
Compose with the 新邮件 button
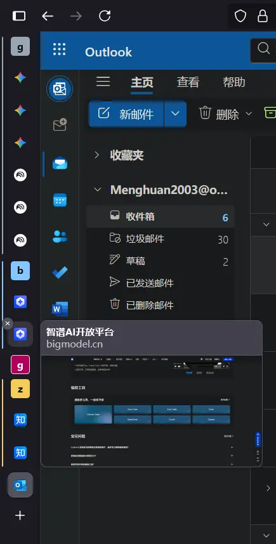pyautogui.click(x=126, y=113)
